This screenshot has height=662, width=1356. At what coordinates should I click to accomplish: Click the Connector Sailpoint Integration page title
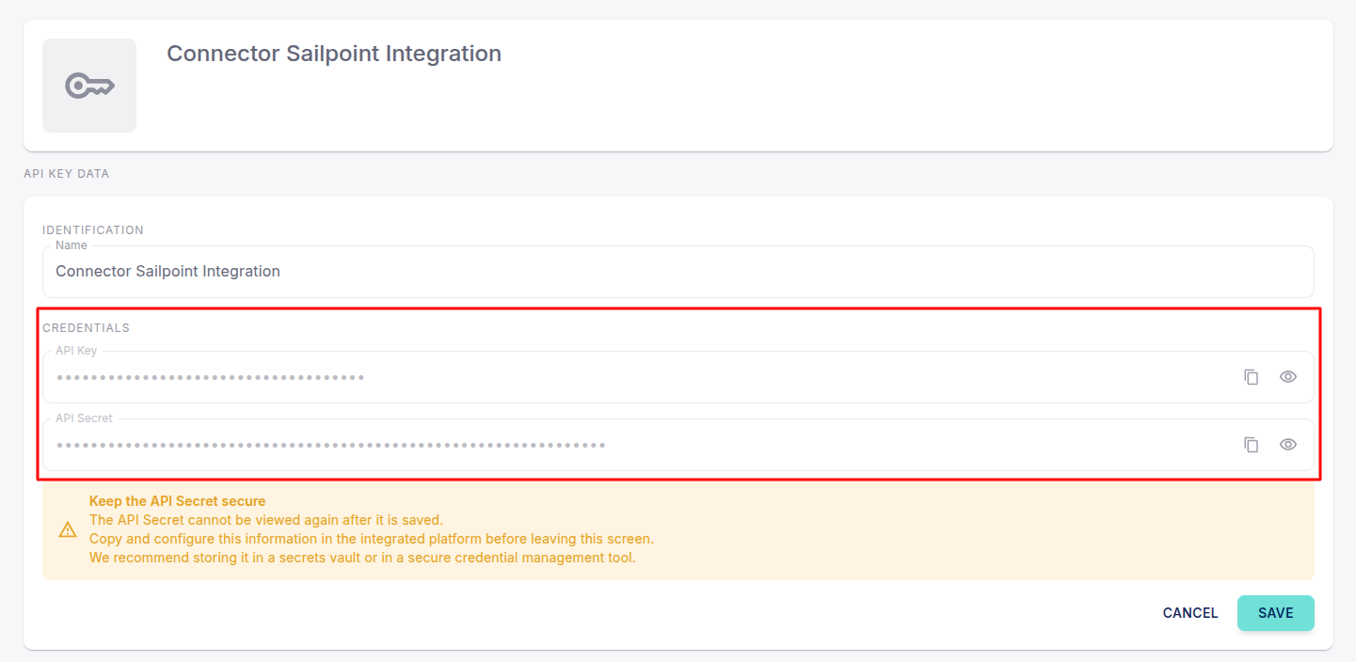(334, 54)
